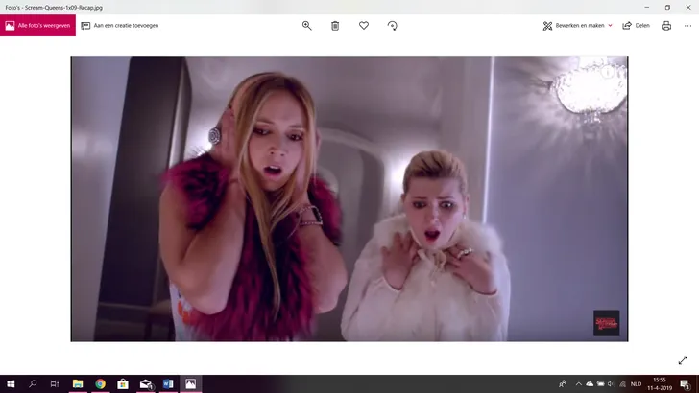Open Microsoft Store from taskbar
The width and height of the screenshot is (699, 393).
pyautogui.click(x=123, y=383)
